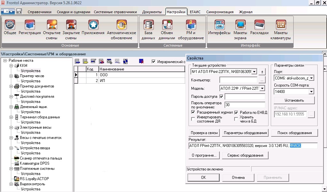Toggle the Работа по ЕНВД checkbox
Screen dimensions: 327x192
pyautogui.click(x=236, y=113)
